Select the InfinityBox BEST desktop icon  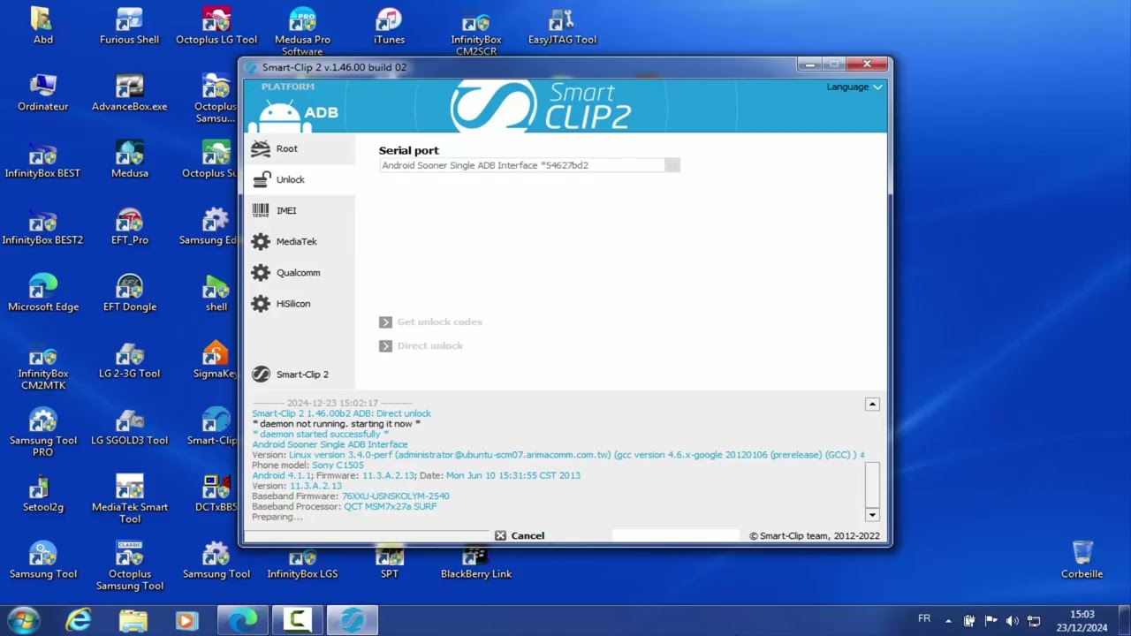point(42,159)
